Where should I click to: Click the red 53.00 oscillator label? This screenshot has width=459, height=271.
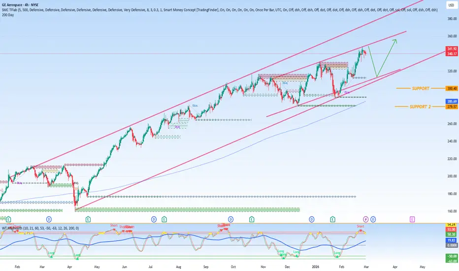click(452, 230)
